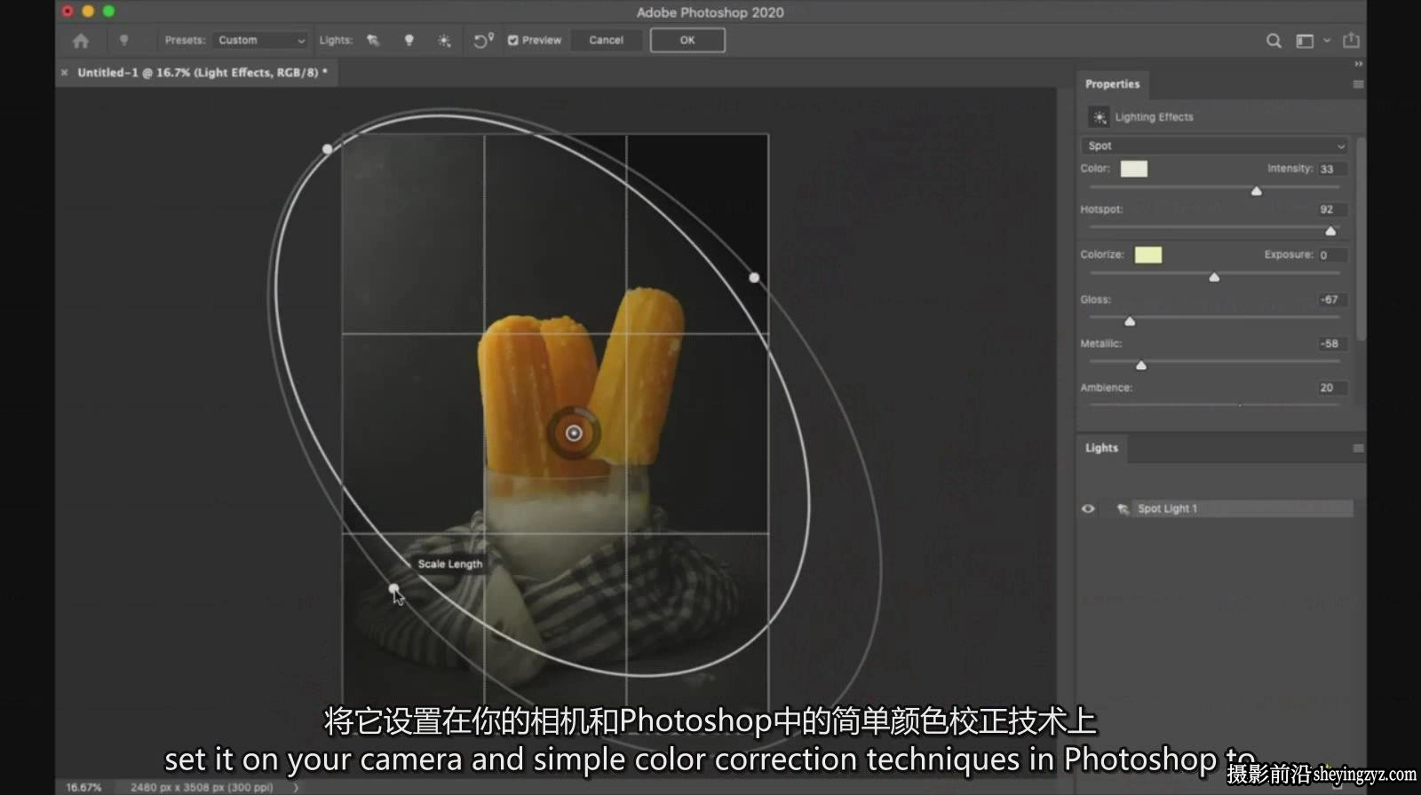Switch to the Lights panel tab
This screenshot has height=795, width=1421.
point(1101,448)
